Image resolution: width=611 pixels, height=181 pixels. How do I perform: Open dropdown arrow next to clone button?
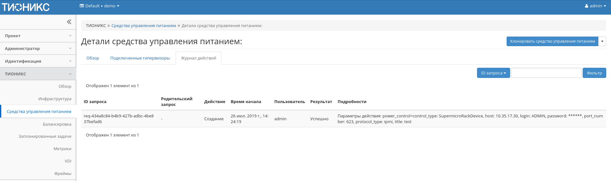point(602,41)
